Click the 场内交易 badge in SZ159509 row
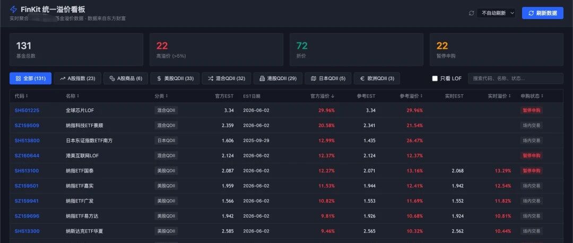The height and width of the screenshot is (243, 573). [531, 125]
